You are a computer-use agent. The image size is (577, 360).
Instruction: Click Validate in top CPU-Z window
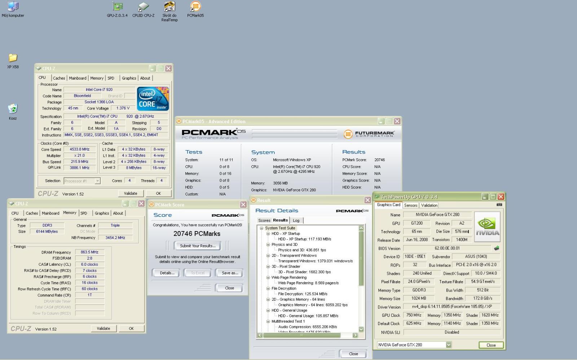tap(131, 193)
